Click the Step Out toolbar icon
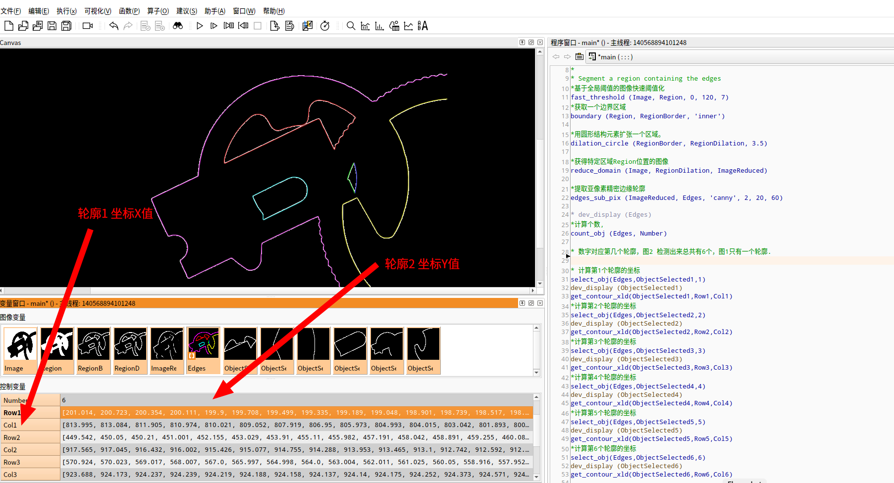This screenshot has height=483, width=894. (243, 26)
